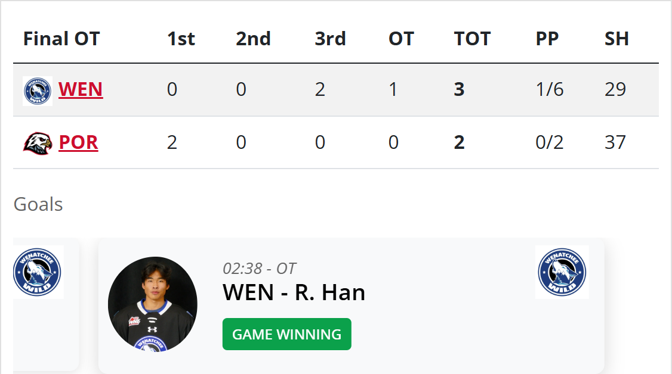Viewport: 672px width, 374px height.
Task: Select WEN's total score of 3
Action: (x=459, y=89)
